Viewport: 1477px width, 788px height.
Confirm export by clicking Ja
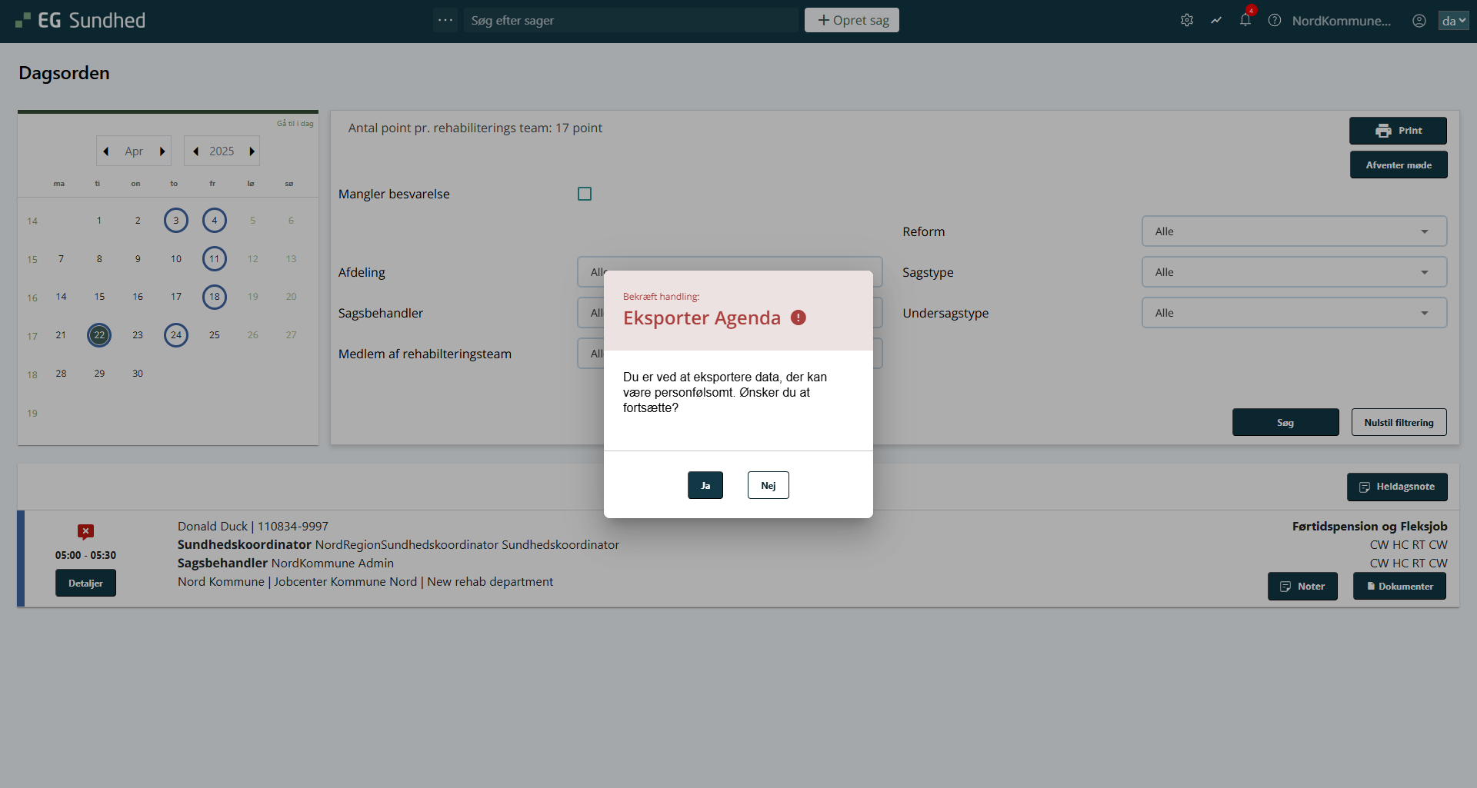coord(705,485)
